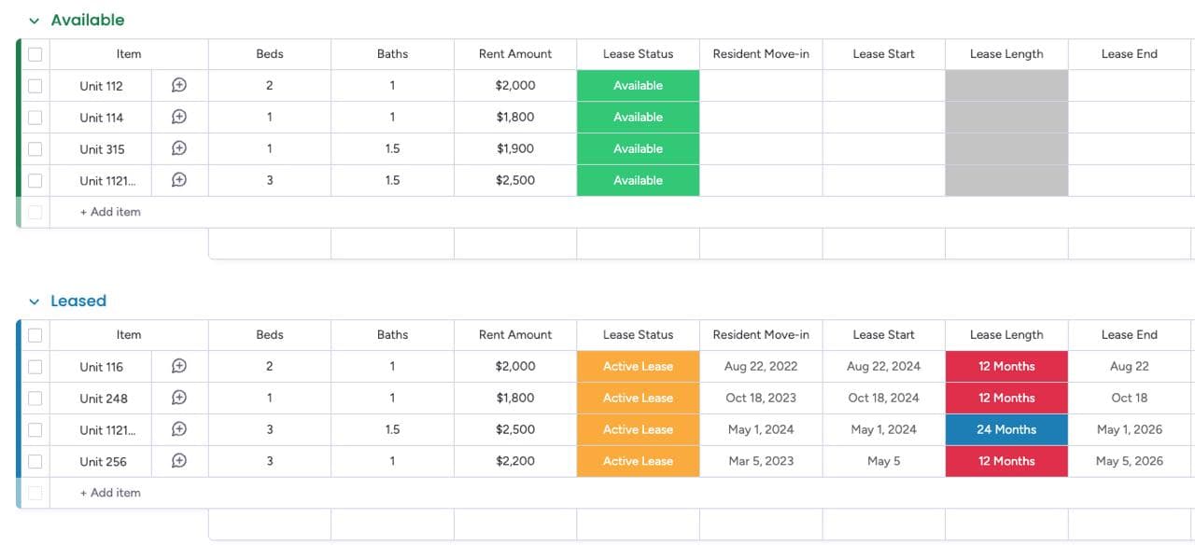Open the conversation icon for Unit 315

(x=179, y=148)
